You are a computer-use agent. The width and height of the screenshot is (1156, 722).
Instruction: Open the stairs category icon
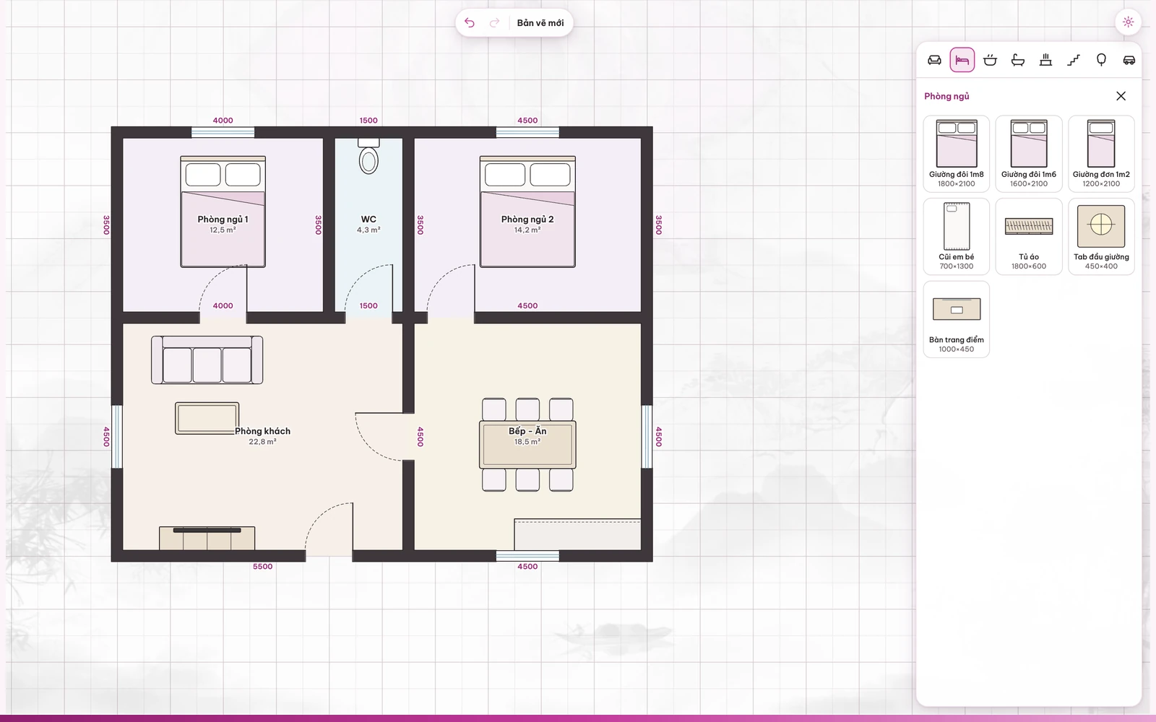1074,60
